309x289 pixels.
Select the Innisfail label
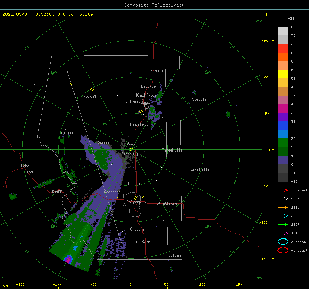point(139,124)
